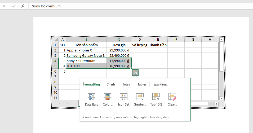This screenshot has height=133, width=253.
Task: Click vertical scrollbar up arrow
Action: click(221, 40)
